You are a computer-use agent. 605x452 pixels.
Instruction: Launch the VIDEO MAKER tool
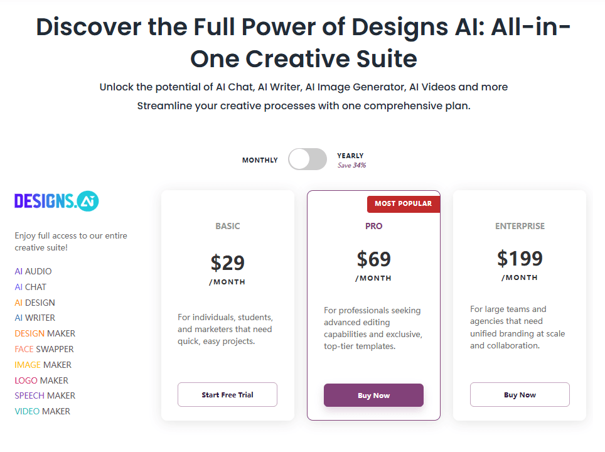click(43, 411)
